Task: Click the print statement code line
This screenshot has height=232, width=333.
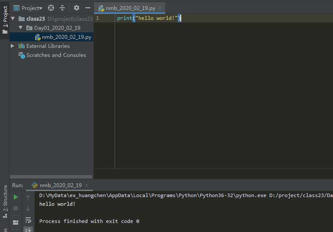Action: [x=149, y=18]
